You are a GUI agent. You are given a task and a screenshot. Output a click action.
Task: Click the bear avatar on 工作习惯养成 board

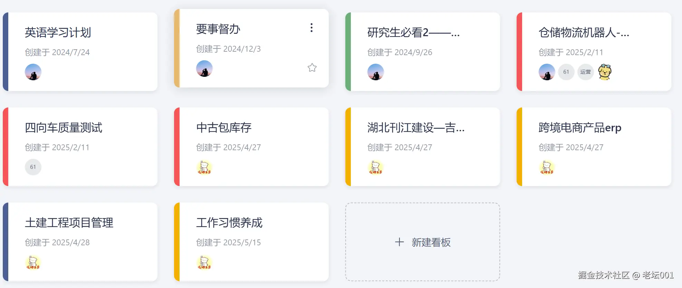(204, 263)
